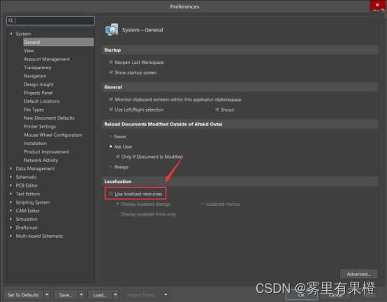Image resolution: width=387 pixels, height=302 pixels.
Task: Open the Navigation page
Action: (x=35, y=76)
